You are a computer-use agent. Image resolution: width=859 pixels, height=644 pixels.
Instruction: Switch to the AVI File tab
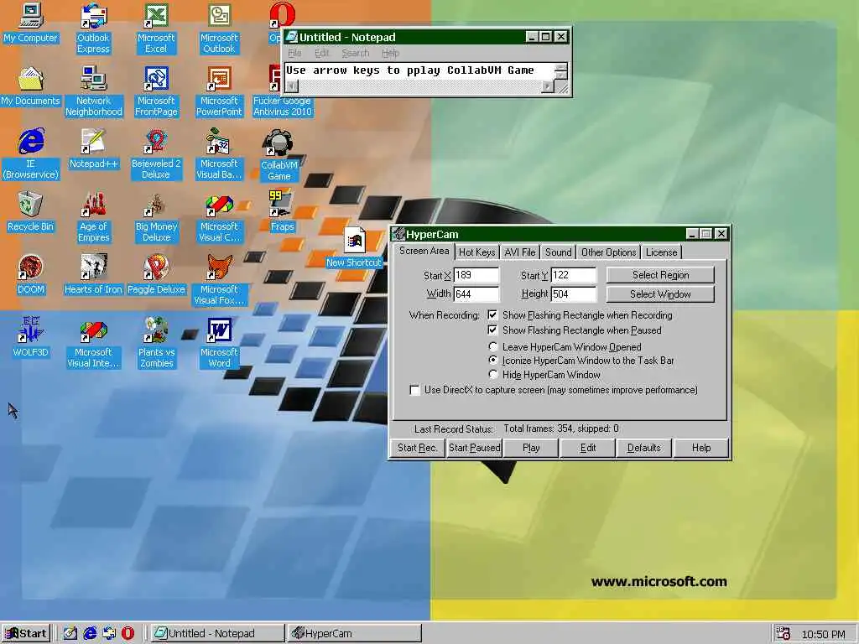tap(519, 252)
